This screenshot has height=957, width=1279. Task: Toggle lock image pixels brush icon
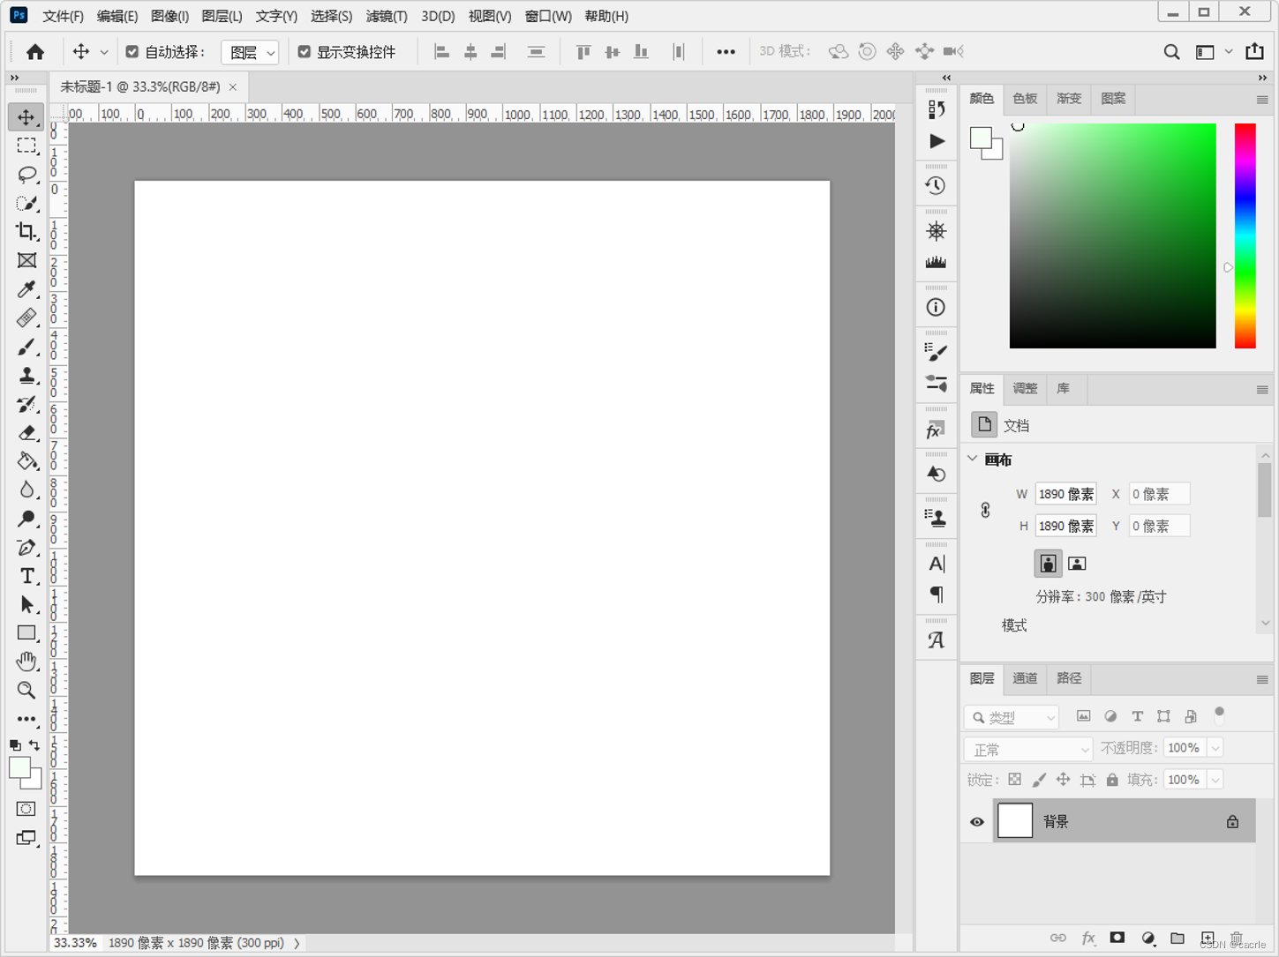point(1039,780)
